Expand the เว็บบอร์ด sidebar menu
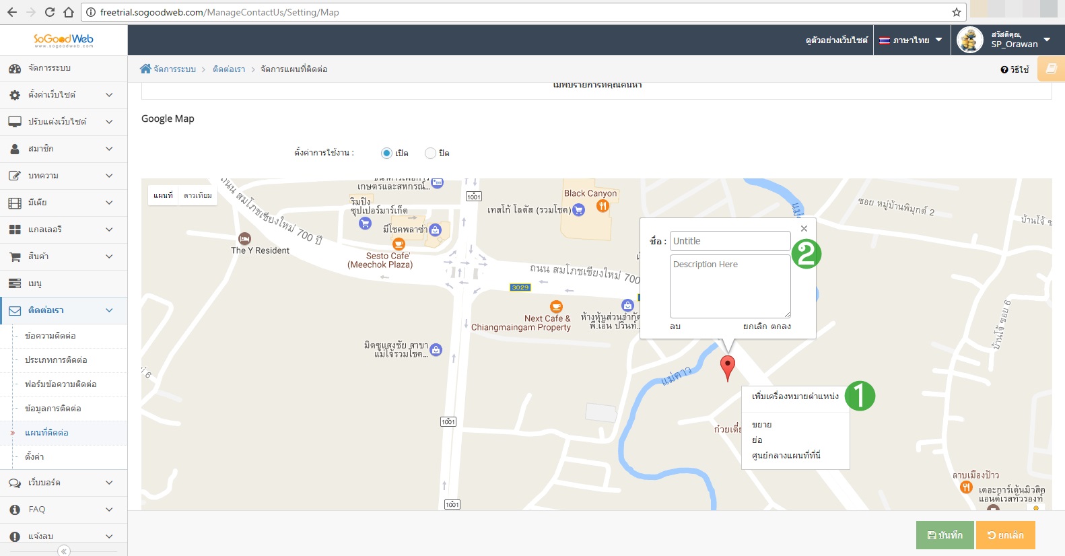This screenshot has height=556, width=1065. [x=63, y=483]
